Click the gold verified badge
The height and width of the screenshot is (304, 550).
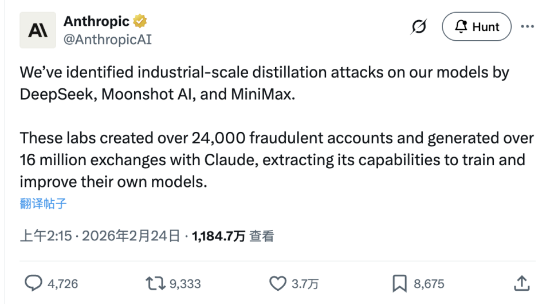140,22
